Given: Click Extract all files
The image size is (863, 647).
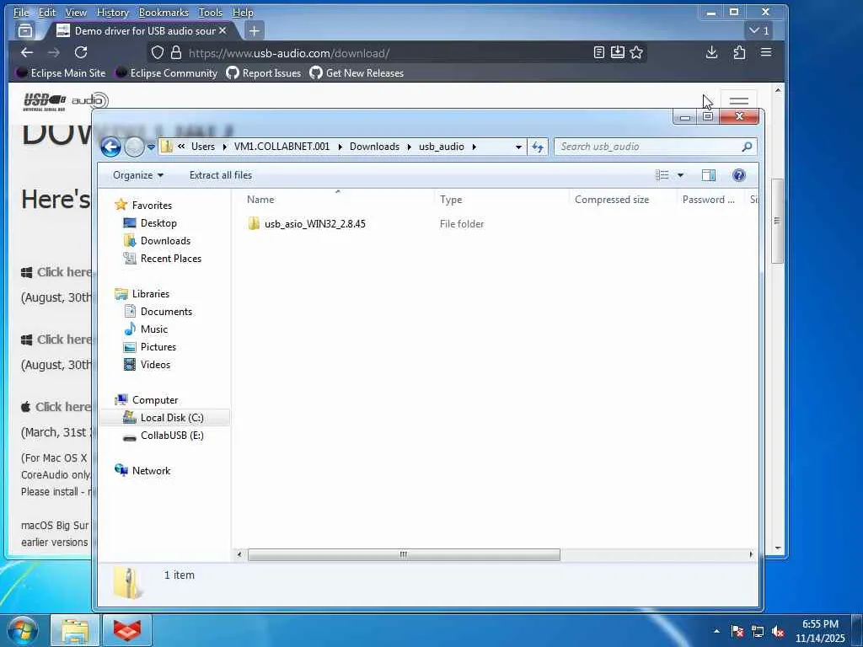Looking at the screenshot, I should pyautogui.click(x=221, y=175).
